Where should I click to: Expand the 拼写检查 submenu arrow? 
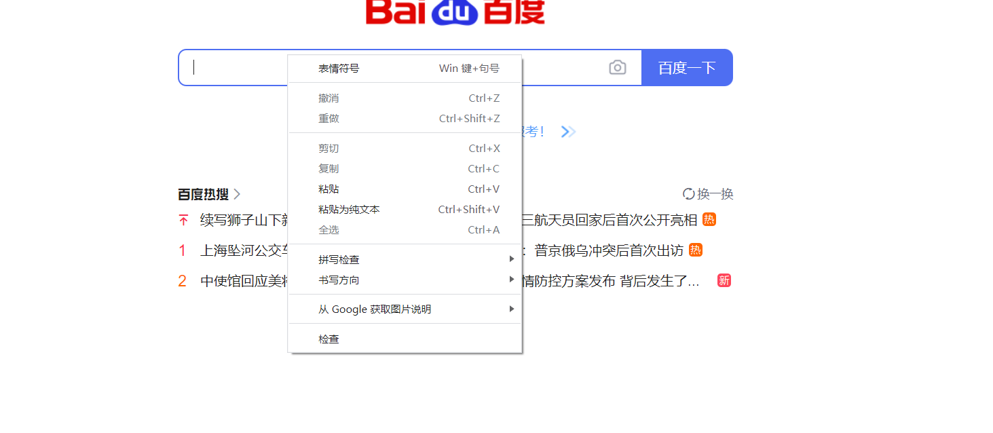coord(512,259)
